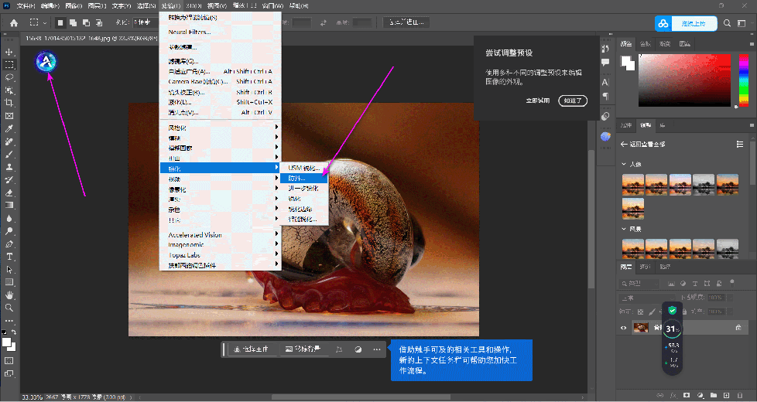
Task: Open the layer style fx icon
Action: point(673,395)
